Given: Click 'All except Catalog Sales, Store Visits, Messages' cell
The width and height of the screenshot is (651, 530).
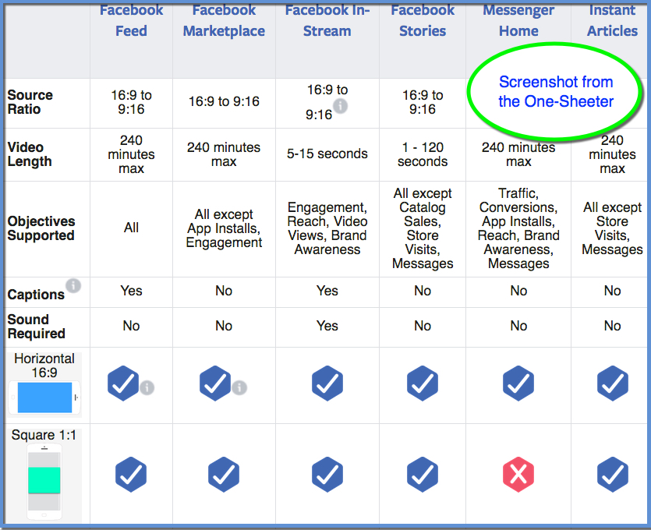Looking at the screenshot, I should [423, 228].
